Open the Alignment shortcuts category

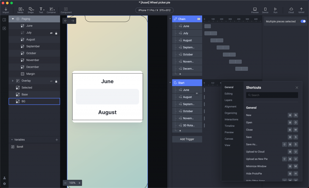[x=230, y=106]
